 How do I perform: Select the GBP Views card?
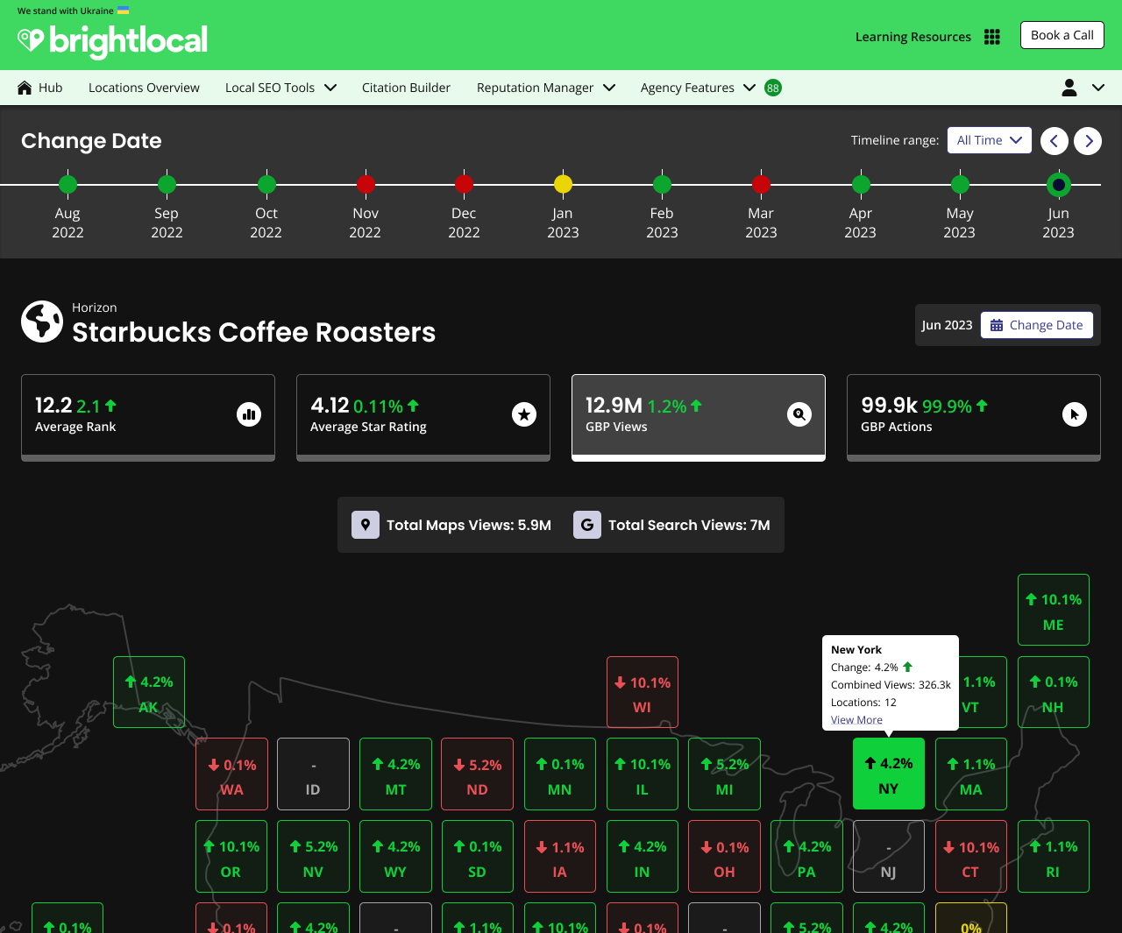point(699,417)
